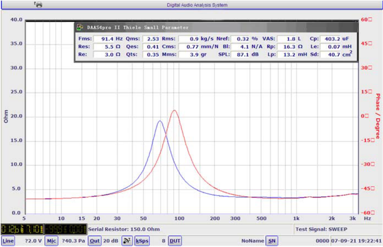Select the Le value field 0.07
Viewport: 383px width, 247px height.
331,47
